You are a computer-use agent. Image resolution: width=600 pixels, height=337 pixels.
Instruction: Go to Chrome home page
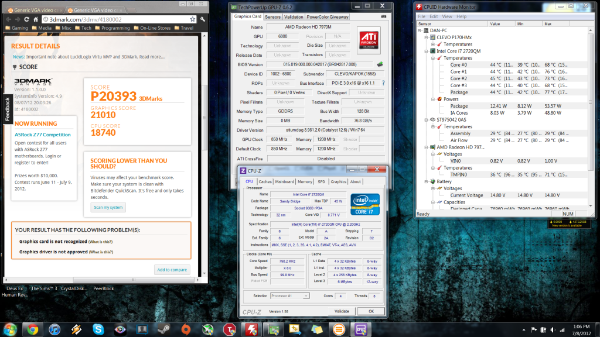pos(36,19)
